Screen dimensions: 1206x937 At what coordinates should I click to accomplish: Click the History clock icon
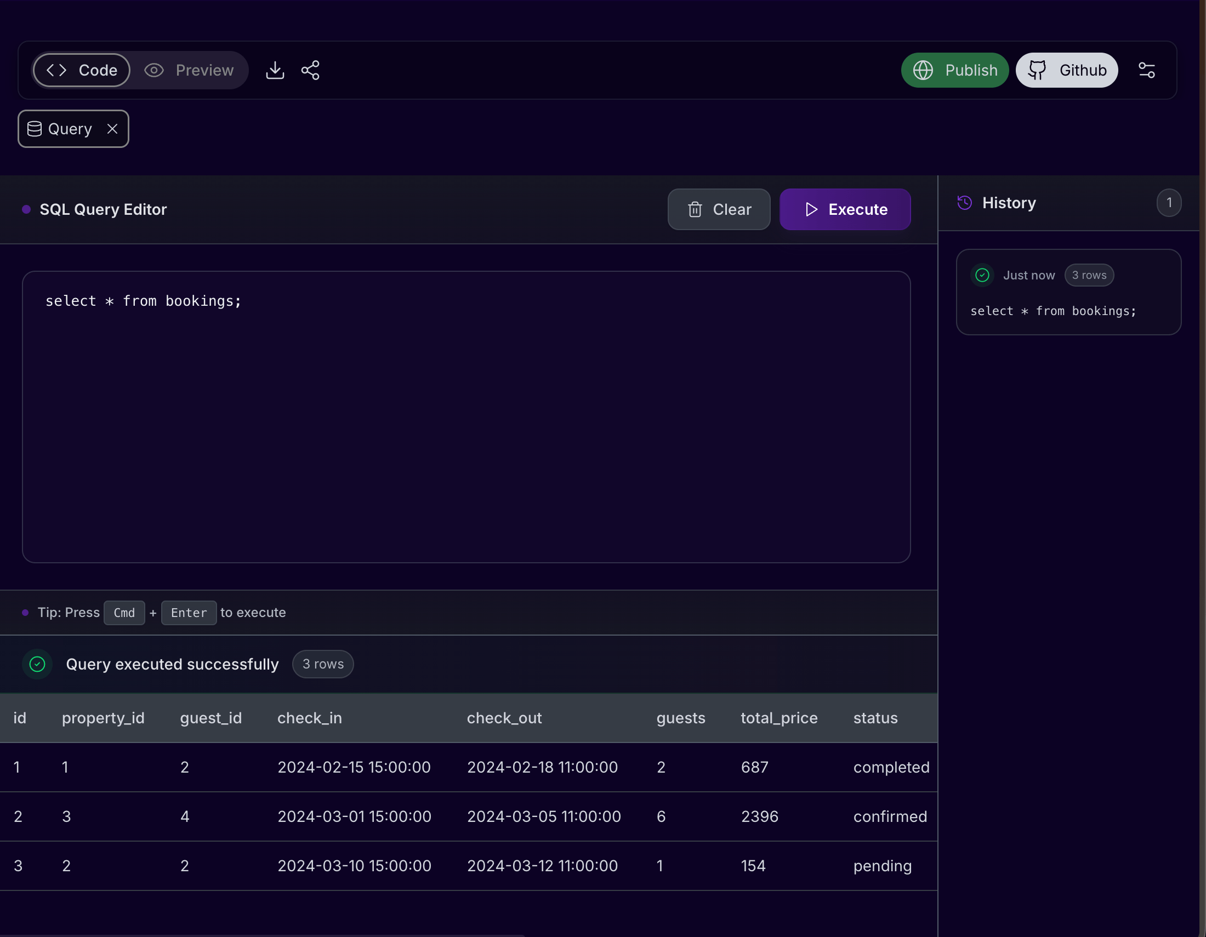pyautogui.click(x=965, y=203)
